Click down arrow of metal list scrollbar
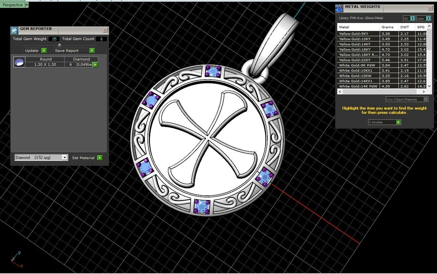The height and width of the screenshot is (274, 437). [429, 86]
